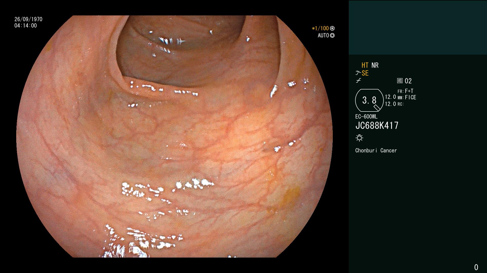This screenshot has width=487, height=273.
Task: Click the shutter speed 1/100 icon
Action: 332,28
